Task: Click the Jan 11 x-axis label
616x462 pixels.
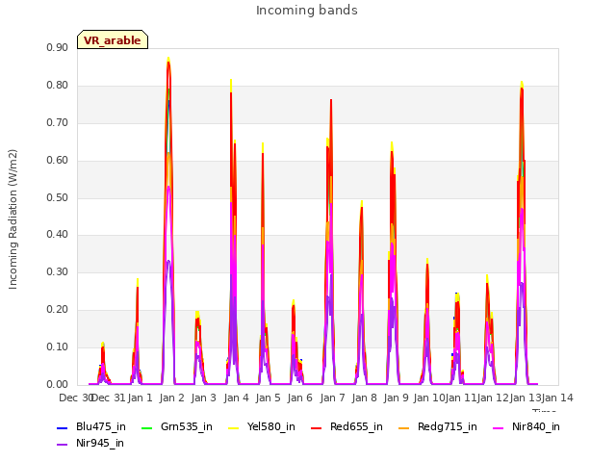Action: click(461, 398)
